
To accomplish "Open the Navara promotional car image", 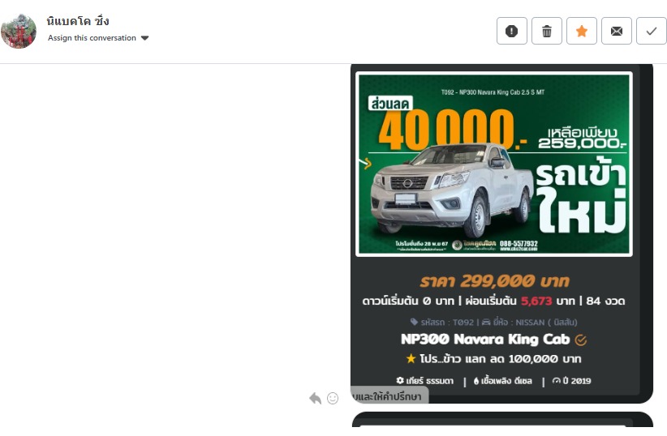I will [x=494, y=164].
